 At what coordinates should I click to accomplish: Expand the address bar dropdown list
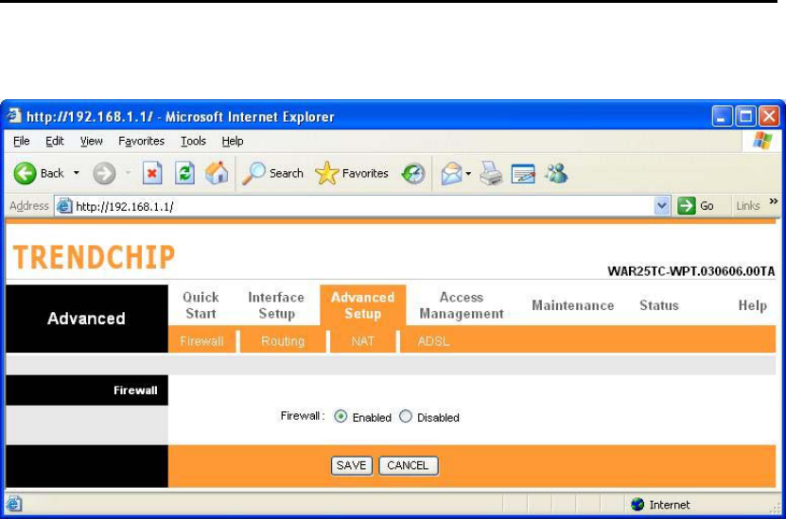coord(662,206)
